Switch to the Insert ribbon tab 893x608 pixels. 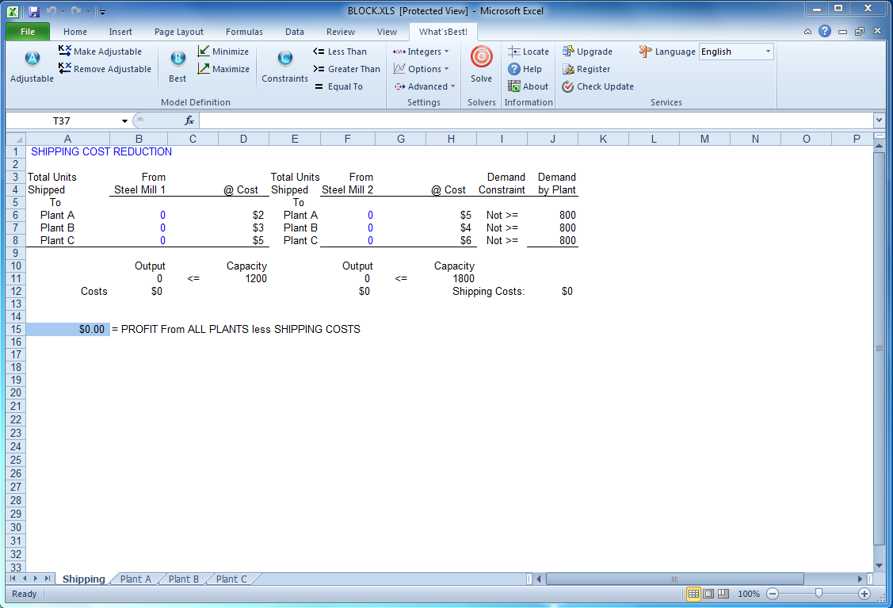tap(120, 32)
